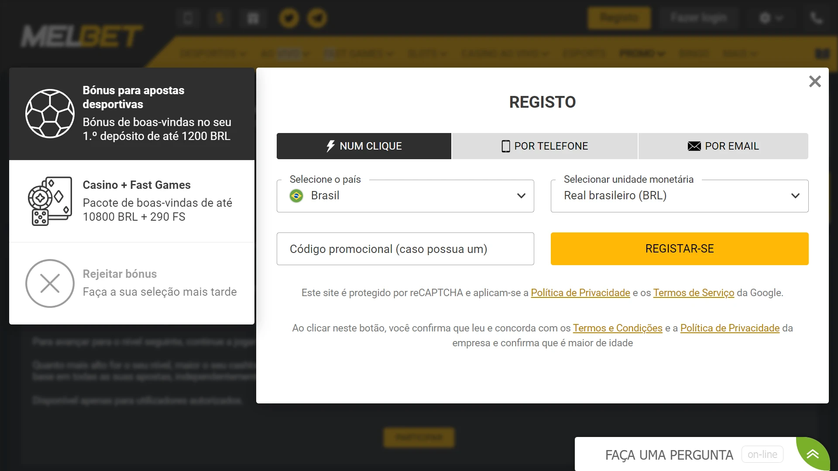Select the Casino + Fast Games bonus option

132,201
